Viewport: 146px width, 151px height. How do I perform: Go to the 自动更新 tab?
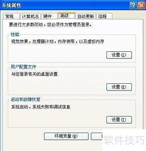tap(86, 16)
